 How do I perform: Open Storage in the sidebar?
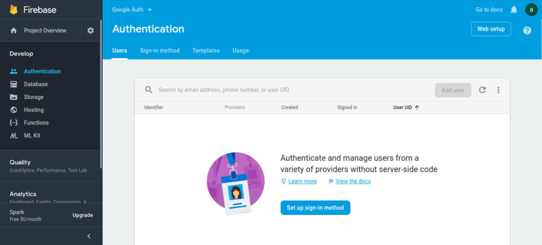point(33,97)
